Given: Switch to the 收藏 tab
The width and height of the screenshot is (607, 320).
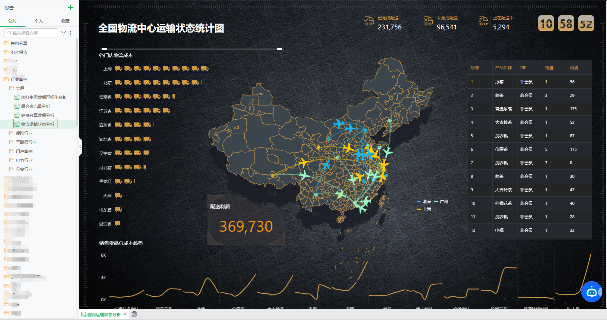Looking at the screenshot, I should pos(65,21).
